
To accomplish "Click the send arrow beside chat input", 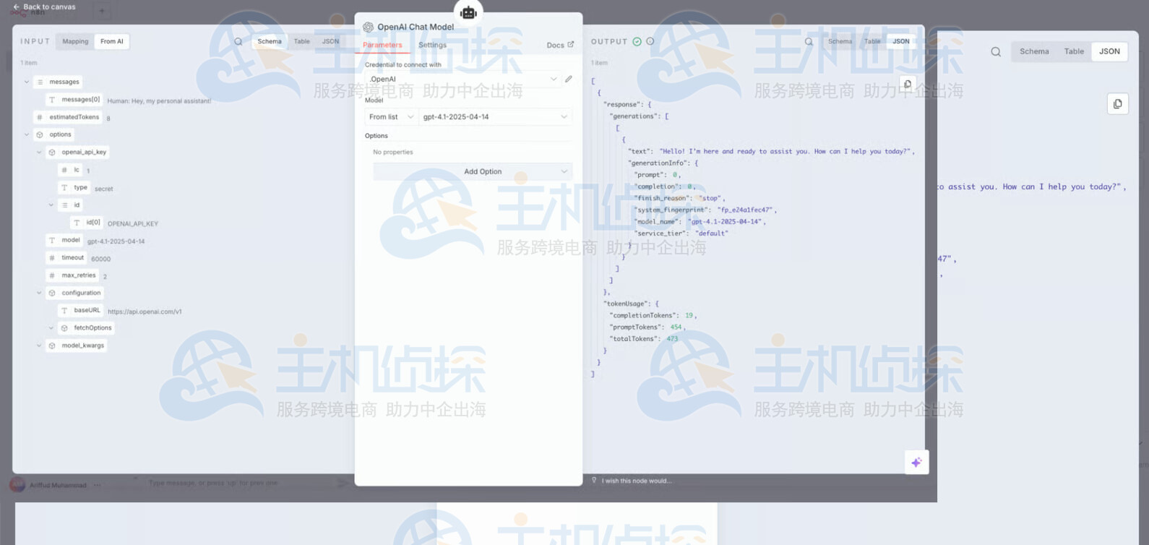I will tap(343, 483).
